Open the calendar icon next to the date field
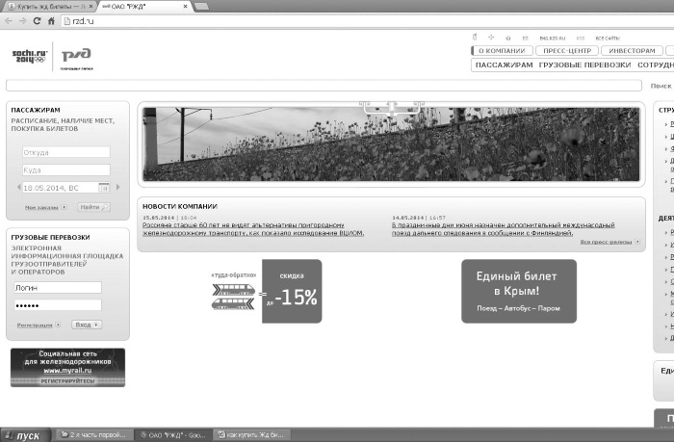Viewport: 674px width, 442px height. (104, 188)
